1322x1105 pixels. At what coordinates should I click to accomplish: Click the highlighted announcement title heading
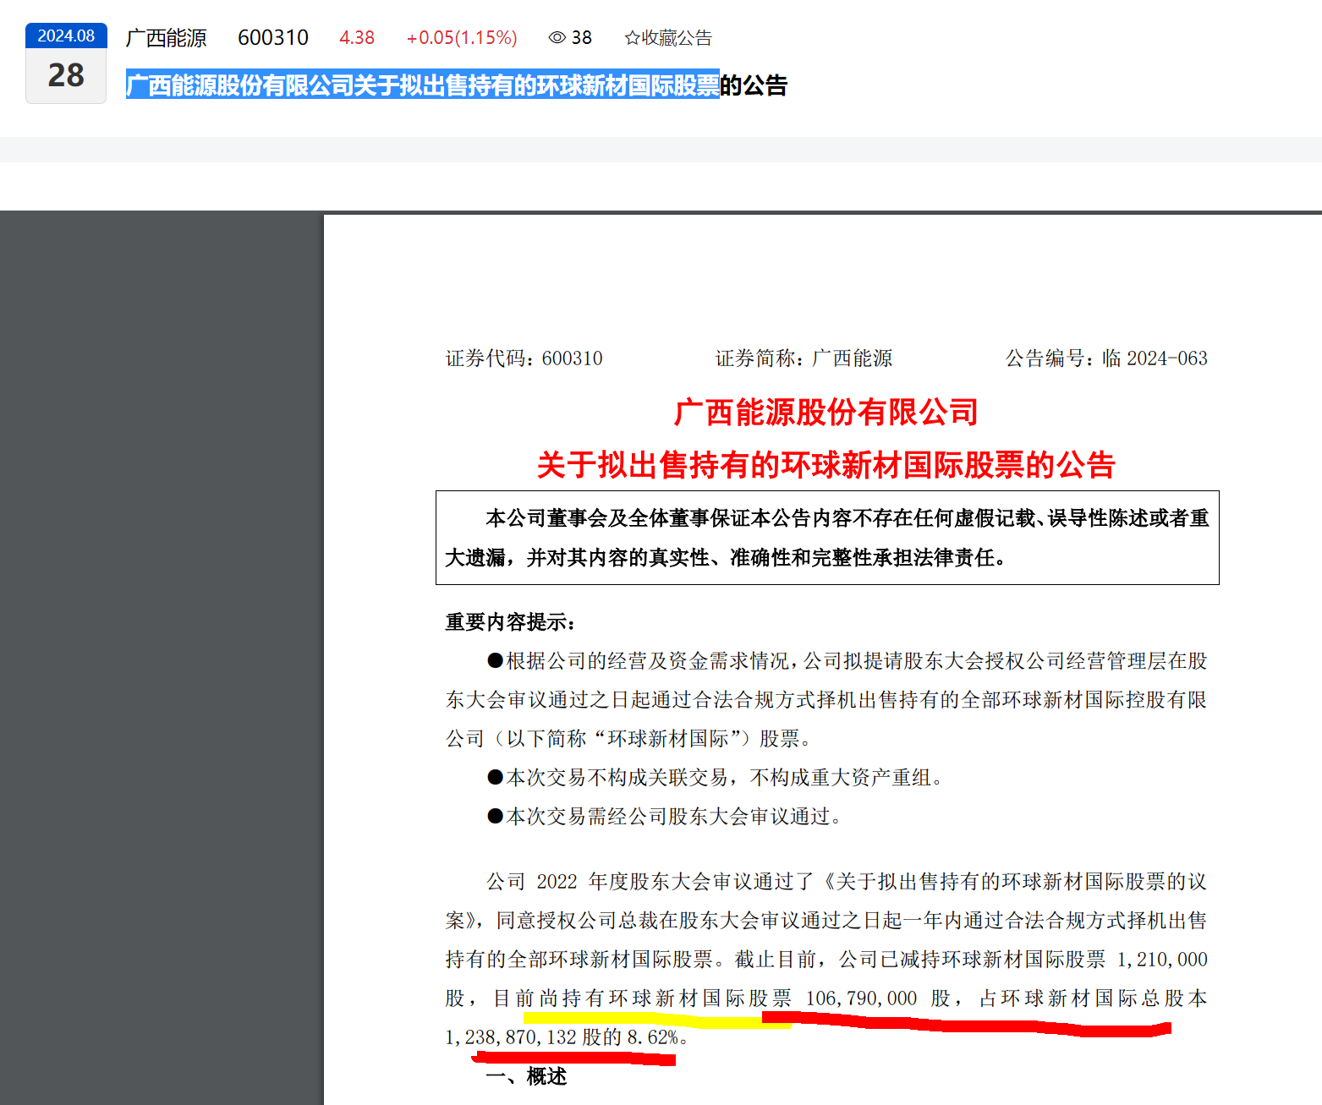tap(457, 85)
